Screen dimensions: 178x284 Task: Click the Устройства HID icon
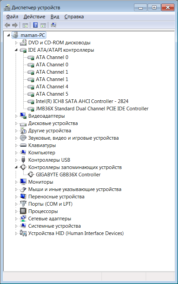pos(23,233)
